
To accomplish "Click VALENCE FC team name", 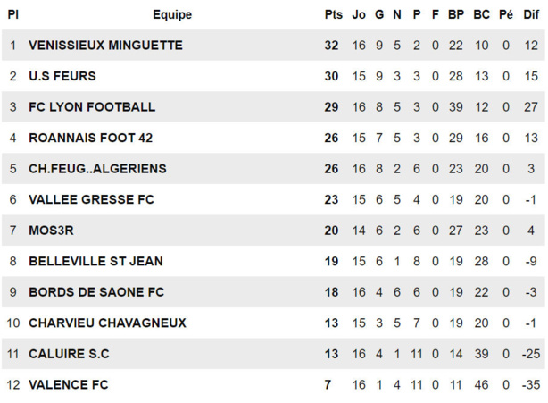I will point(69,384).
